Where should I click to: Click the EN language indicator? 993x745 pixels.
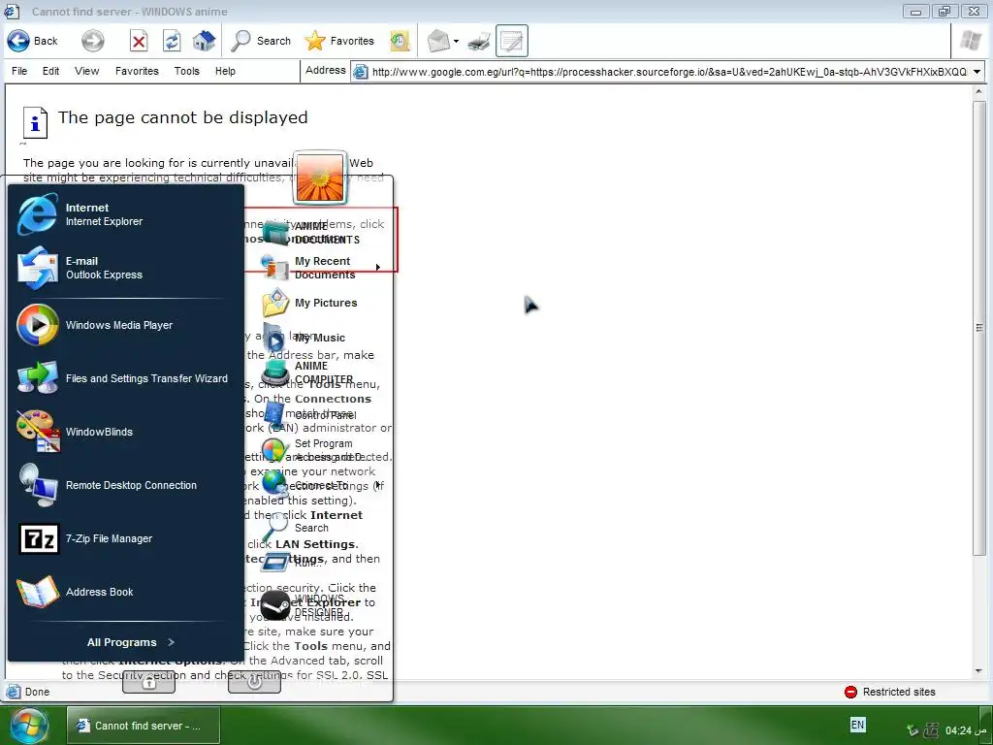[x=857, y=725]
